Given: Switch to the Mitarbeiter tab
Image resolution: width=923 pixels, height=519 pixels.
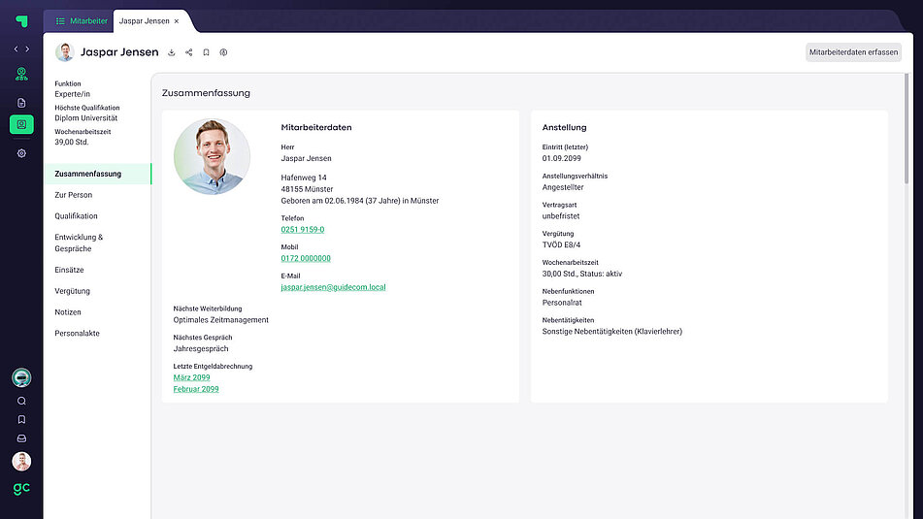Looking at the screenshot, I should click(82, 20).
